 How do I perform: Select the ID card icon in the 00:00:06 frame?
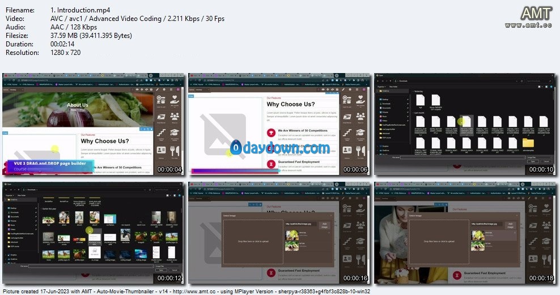[x=346, y=151]
